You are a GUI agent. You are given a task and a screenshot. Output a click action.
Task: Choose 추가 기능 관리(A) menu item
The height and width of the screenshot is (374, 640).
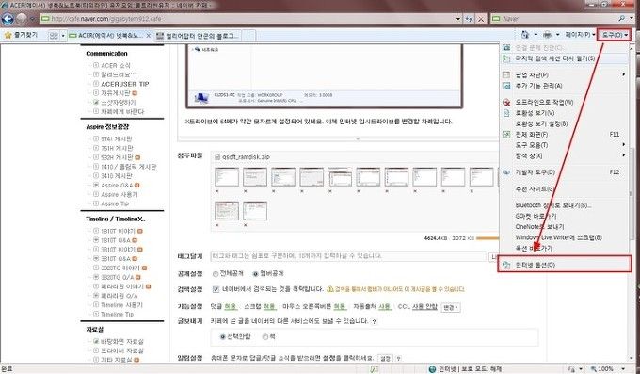tap(564, 86)
